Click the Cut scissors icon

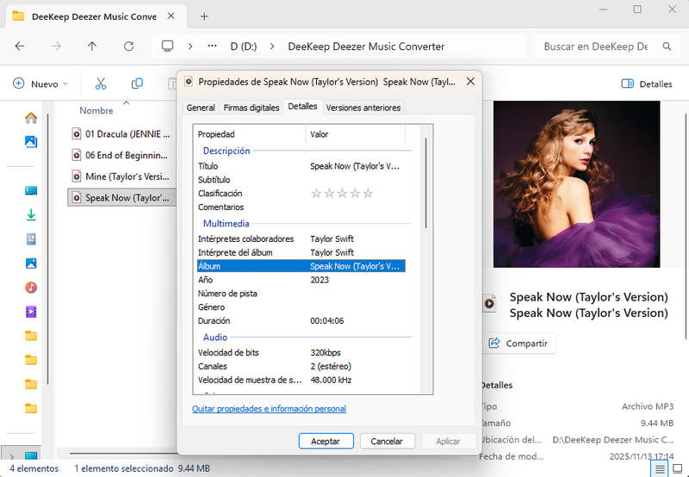101,84
